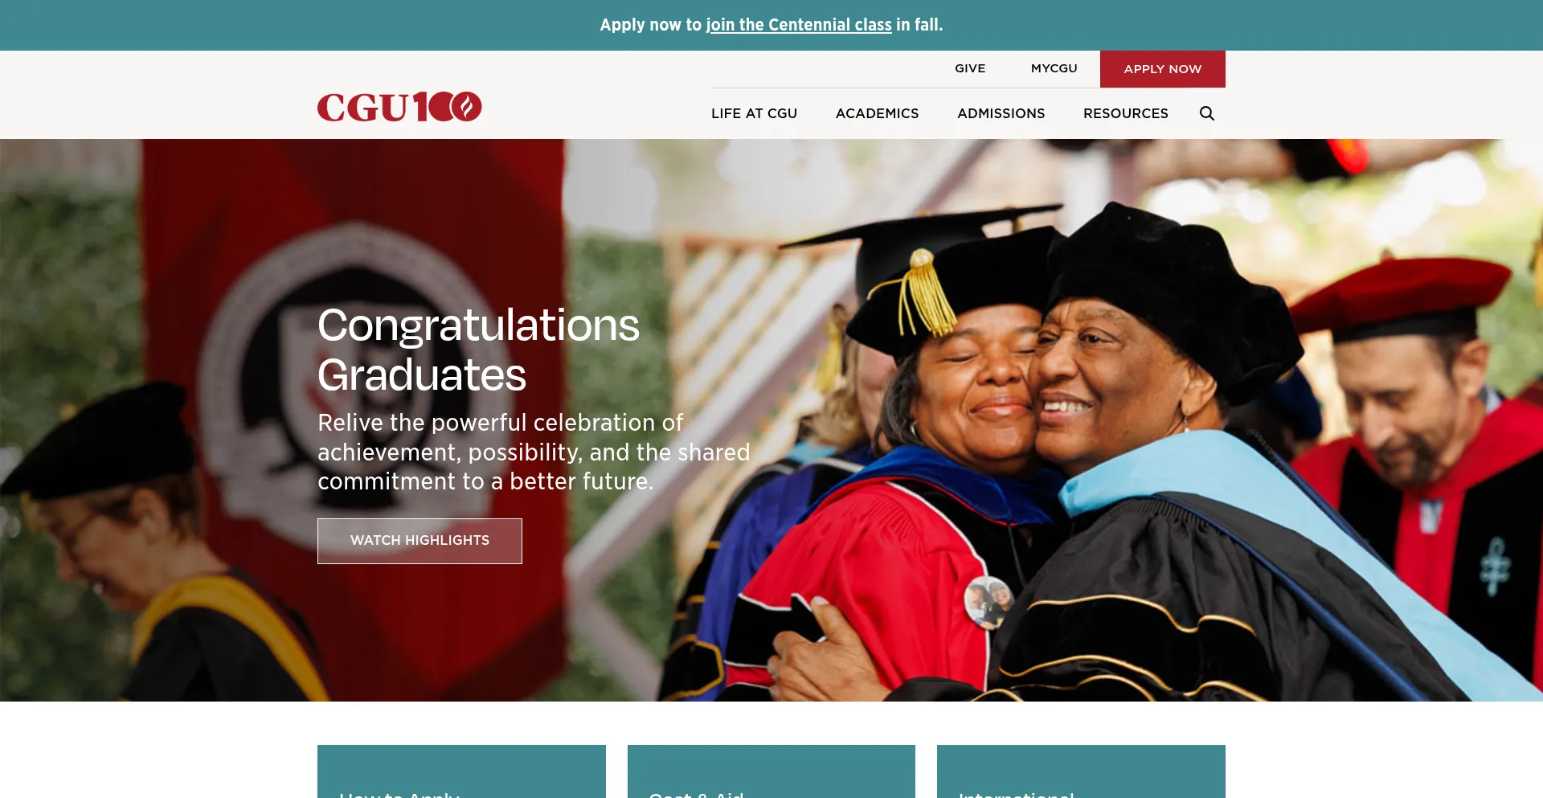Open the International teal card
The image size is (1543, 798).
click(x=1081, y=771)
